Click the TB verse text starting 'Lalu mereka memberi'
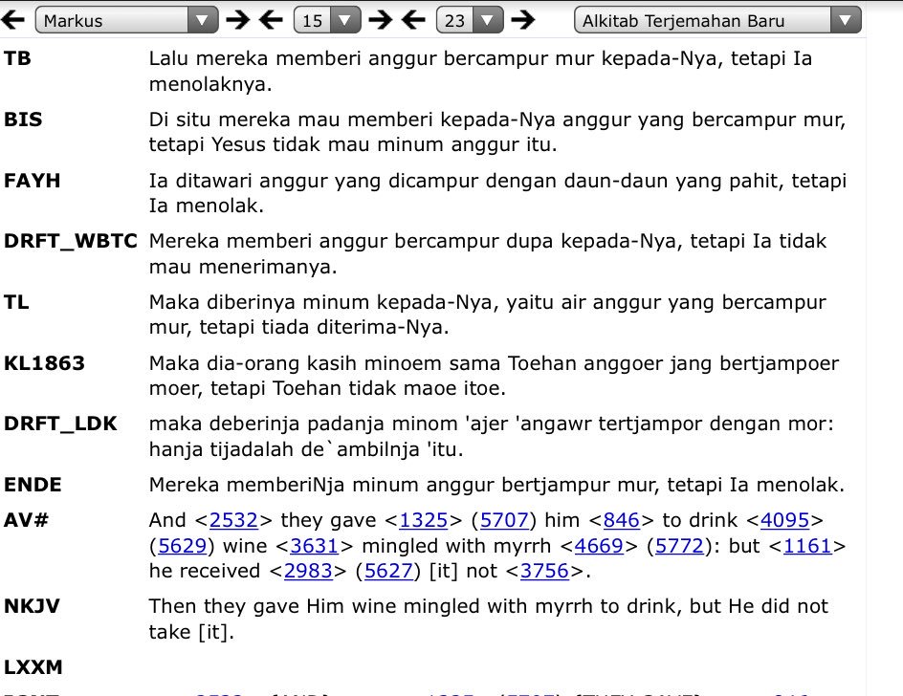The height and width of the screenshot is (696, 903). [480, 71]
